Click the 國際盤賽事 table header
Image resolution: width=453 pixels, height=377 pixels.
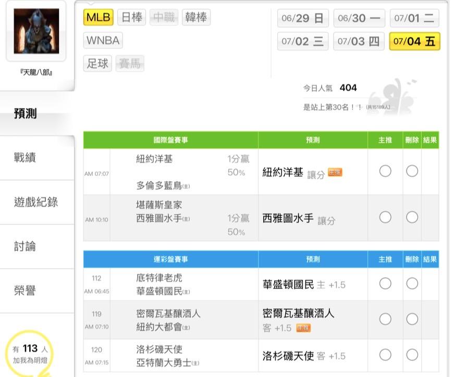tap(170, 140)
